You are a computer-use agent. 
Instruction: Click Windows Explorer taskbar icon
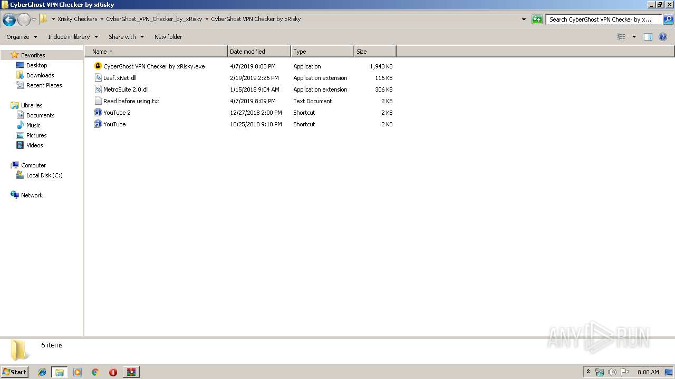click(60, 372)
